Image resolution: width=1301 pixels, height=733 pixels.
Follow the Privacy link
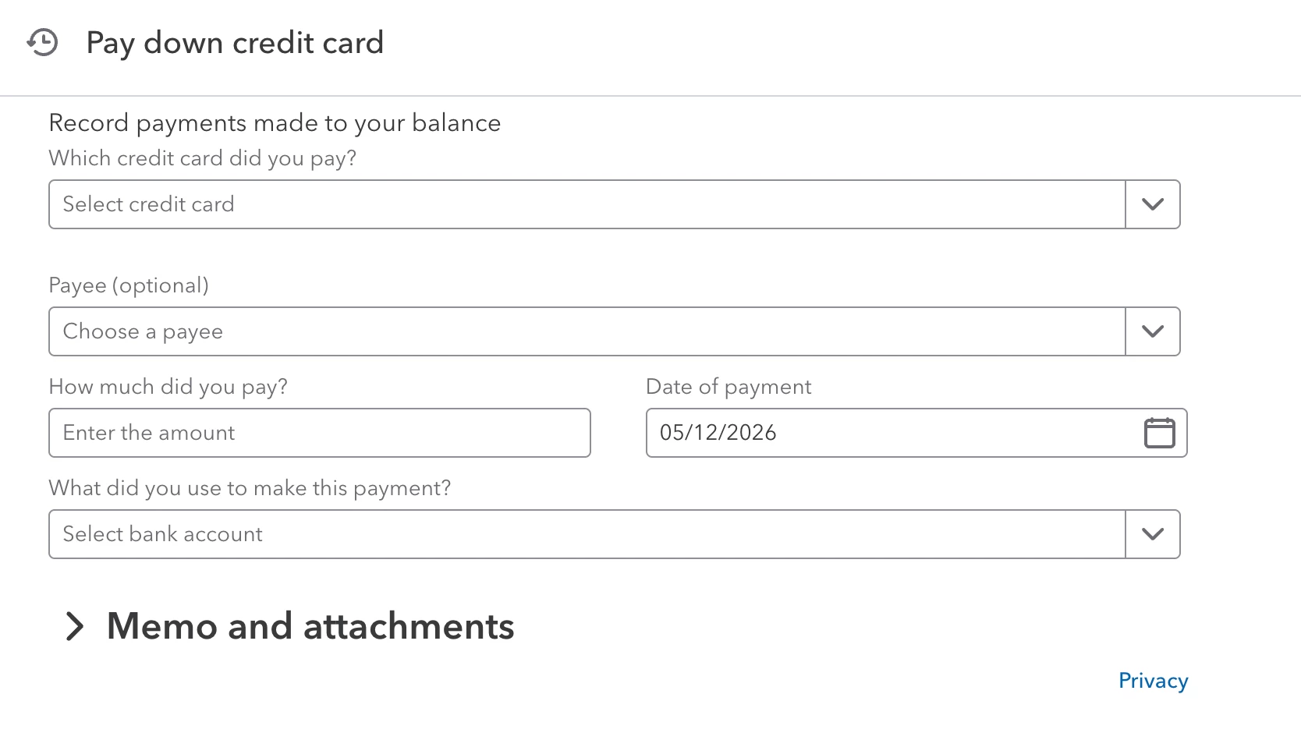[x=1153, y=681]
